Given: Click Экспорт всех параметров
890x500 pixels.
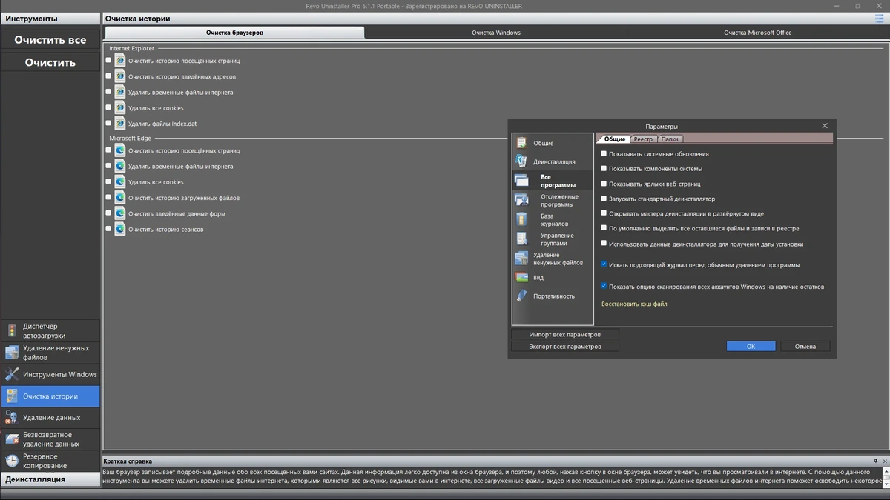Looking at the screenshot, I should [x=565, y=347].
